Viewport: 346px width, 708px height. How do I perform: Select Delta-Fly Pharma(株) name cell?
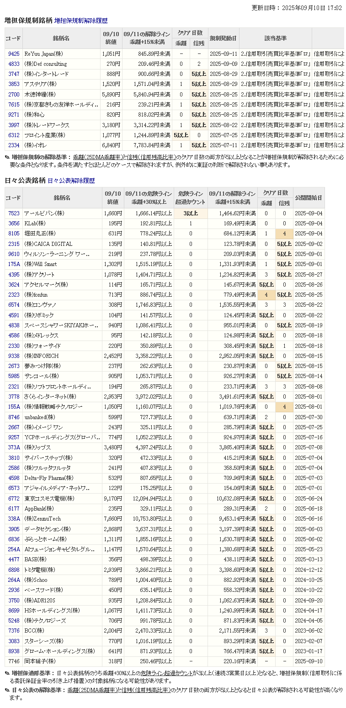(x=63, y=478)
